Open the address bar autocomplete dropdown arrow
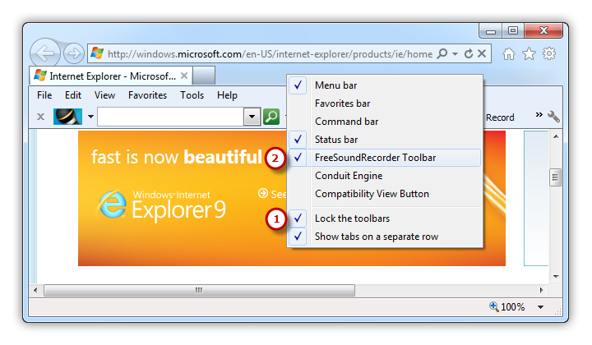Screen dimensions: 592x345 point(456,54)
